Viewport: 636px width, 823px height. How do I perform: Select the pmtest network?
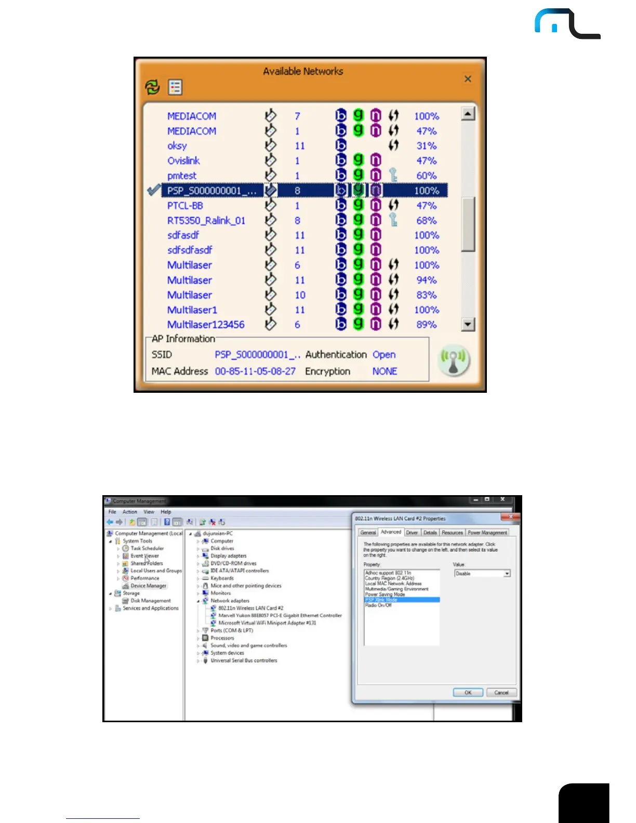click(303, 176)
